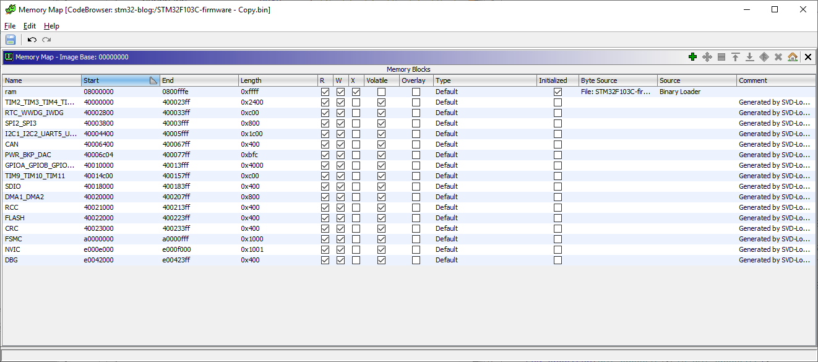Select the GPIOA_GPIOB block name
The height and width of the screenshot is (362, 818).
(42, 165)
